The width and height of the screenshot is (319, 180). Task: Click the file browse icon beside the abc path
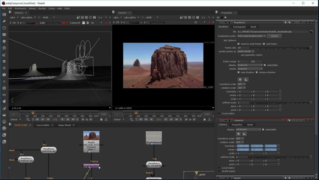point(311,32)
